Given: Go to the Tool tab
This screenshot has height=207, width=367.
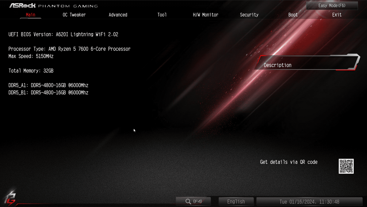Looking at the screenshot, I should click(x=162, y=15).
